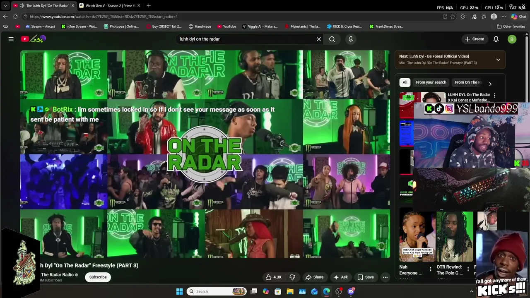Screen dimensions: 530x298
Task: Open FrankDimes Stream bookmark
Action: [x=386, y=26]
